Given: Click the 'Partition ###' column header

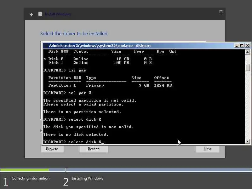Looking at the screenshot, I should (x=65, y=78).
